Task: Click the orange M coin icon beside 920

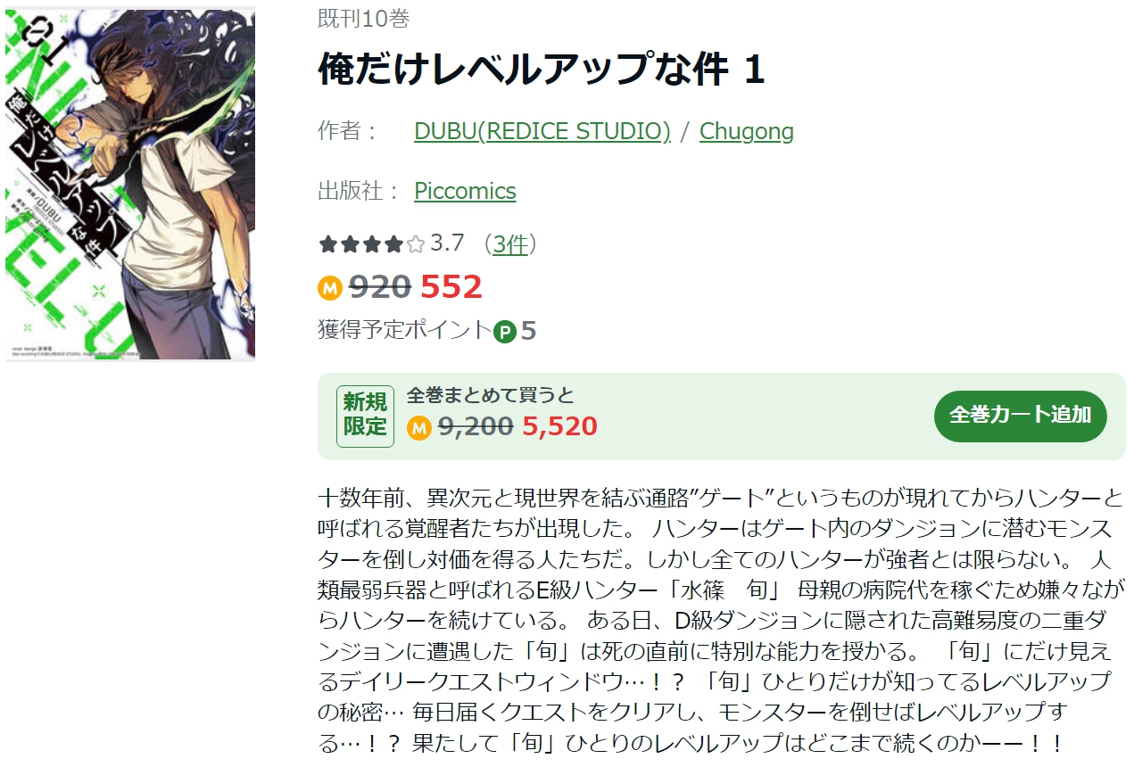Action: coord(330,288)
